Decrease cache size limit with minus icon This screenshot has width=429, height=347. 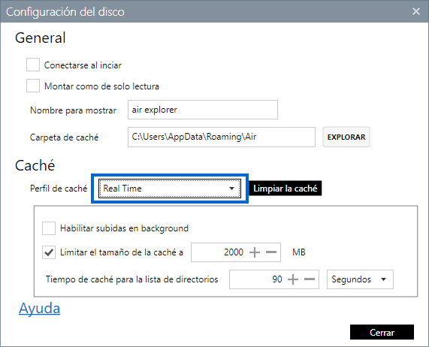(271, 252)
